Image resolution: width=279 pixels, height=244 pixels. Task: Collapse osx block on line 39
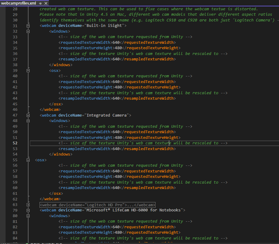click(28, 71)
